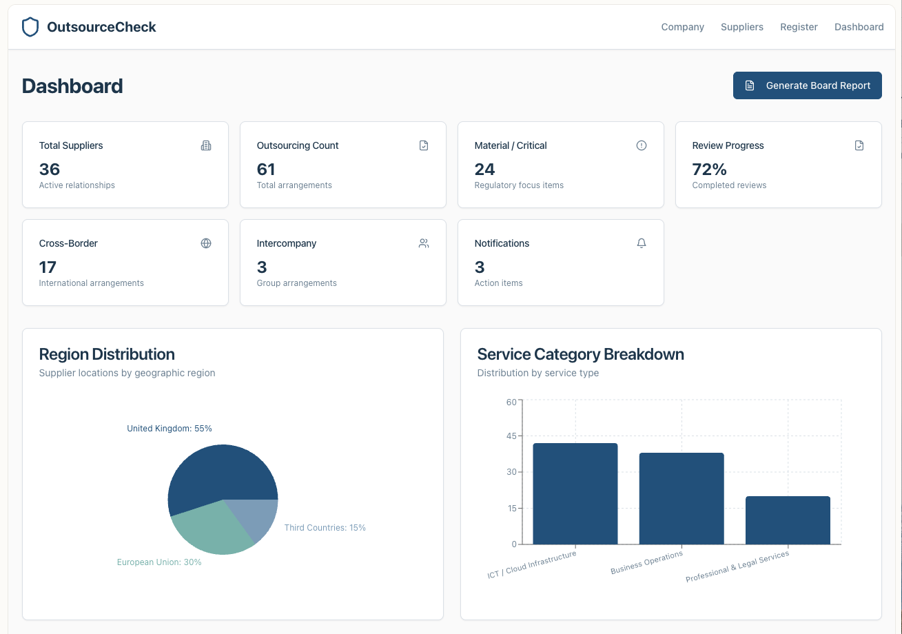Viewport: 902px width, 634px height.
Task: Click the Notifications card title
Action: pos(502,243)
